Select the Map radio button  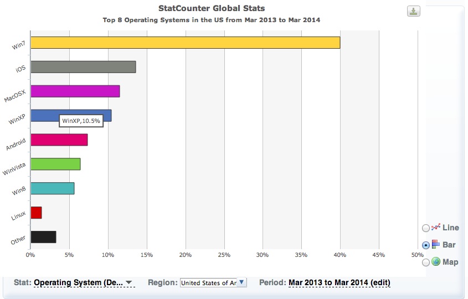click(425, 262)
